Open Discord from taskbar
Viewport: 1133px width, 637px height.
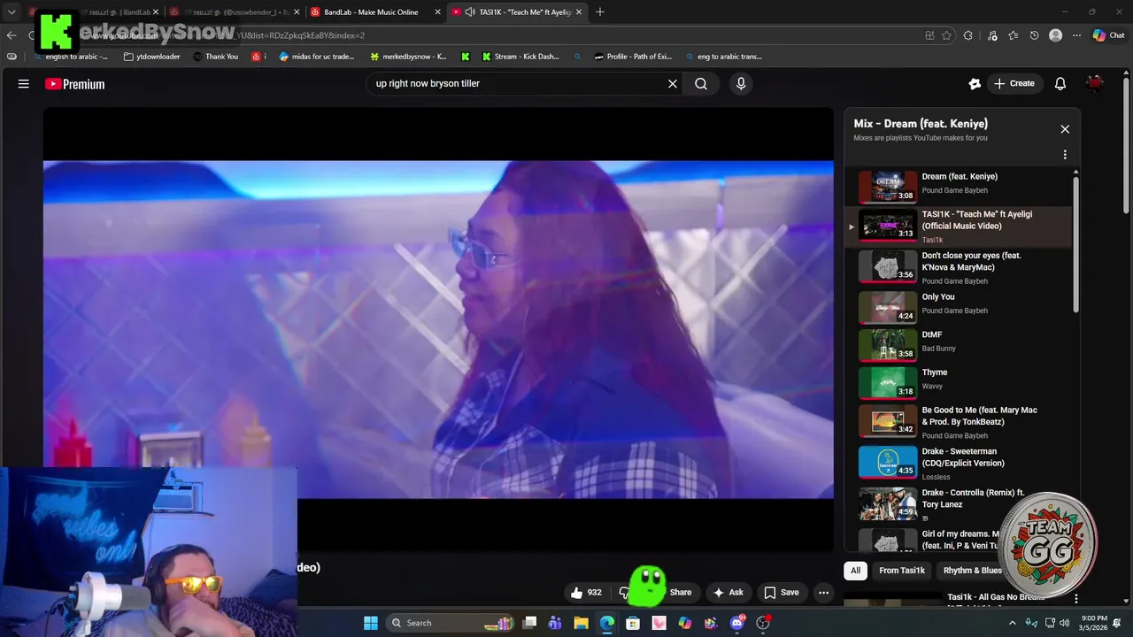click(736, 623)
